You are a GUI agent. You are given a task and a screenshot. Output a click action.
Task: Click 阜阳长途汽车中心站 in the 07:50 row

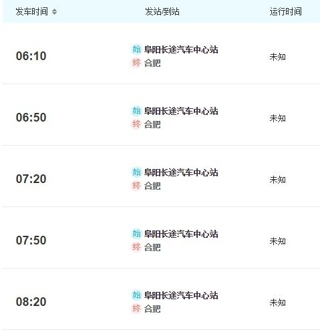click(x=181, y=234)
